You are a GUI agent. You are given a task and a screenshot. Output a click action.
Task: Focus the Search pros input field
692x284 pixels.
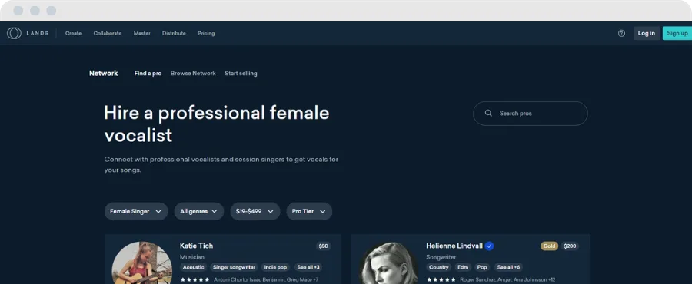point(530,114)
